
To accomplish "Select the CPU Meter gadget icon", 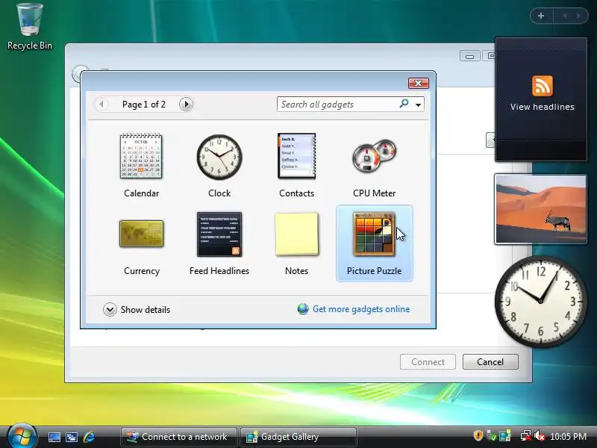I will point(375,156).
